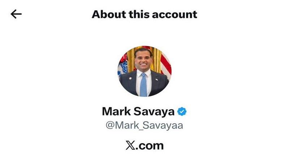Image resolution: width=289 pixels, height=163 pixels.
Task: Click the X logo glyph before .com
Action: tap(130, 145)
